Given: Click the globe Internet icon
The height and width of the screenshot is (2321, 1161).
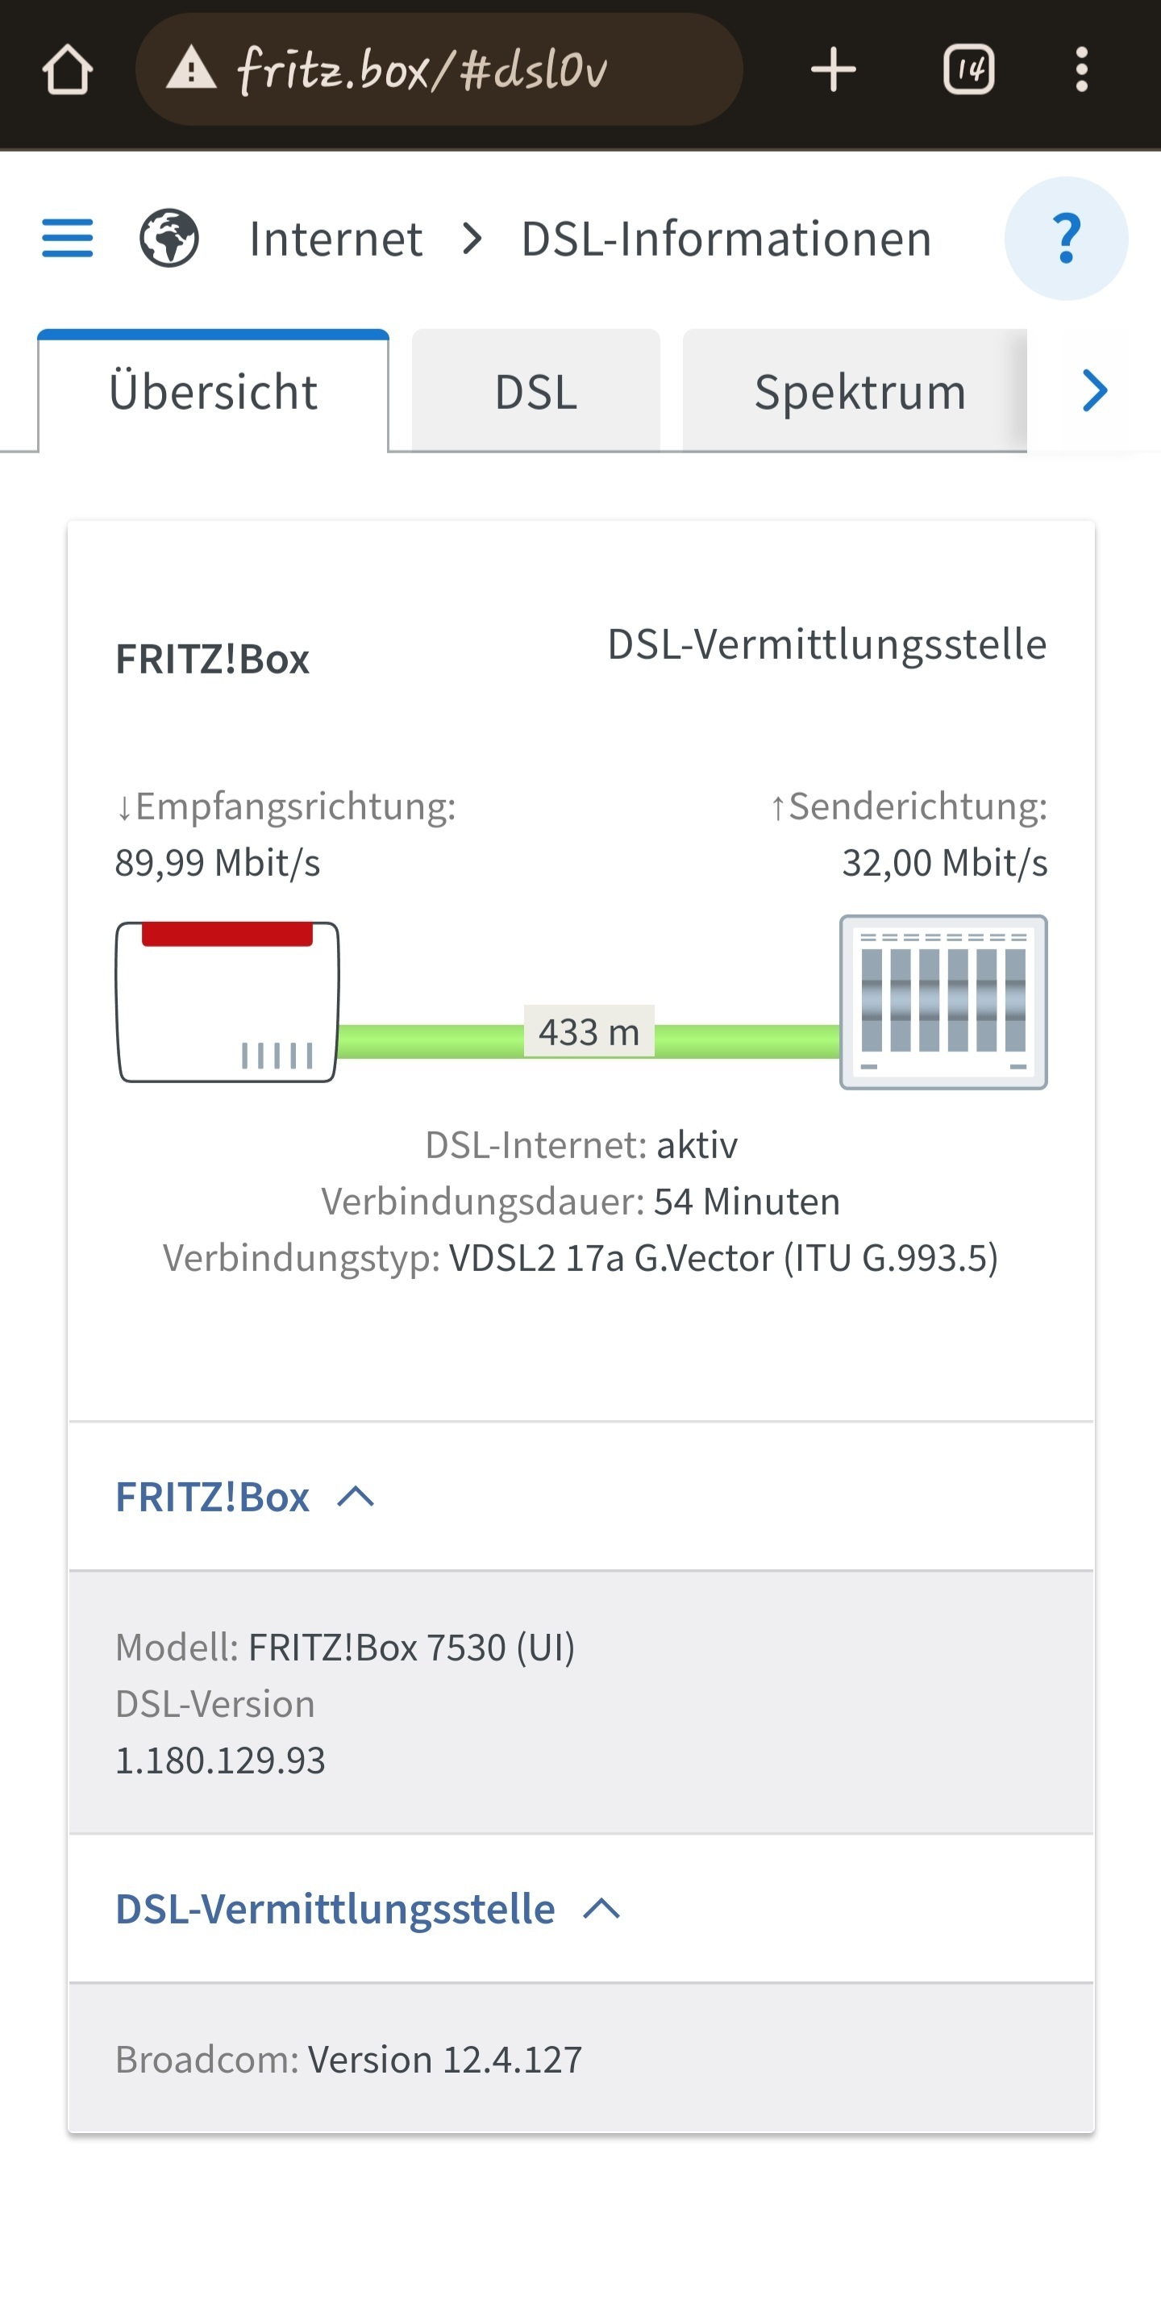Looking at the screenshot, I should point(169,238).
